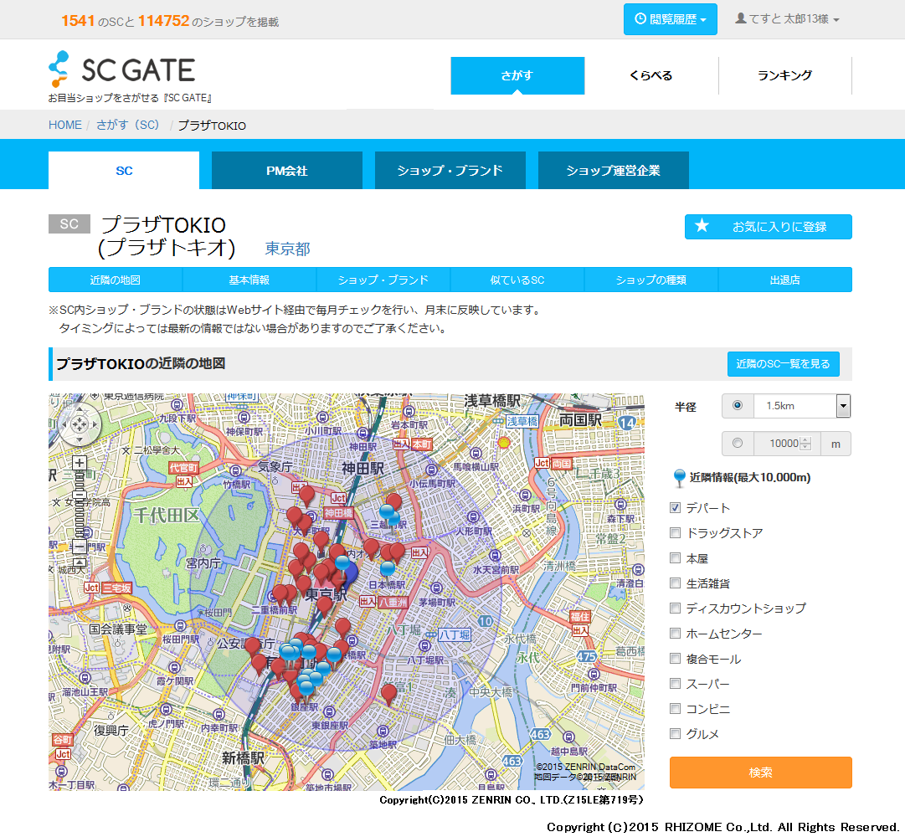The image size is (905, 837).
Task: Switch to the ショップ・ブランド category tab
Action: [450, 171]
